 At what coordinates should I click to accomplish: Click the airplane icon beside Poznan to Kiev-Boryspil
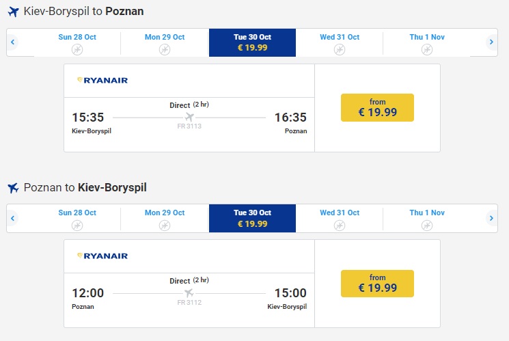click(x=12, y=187)
